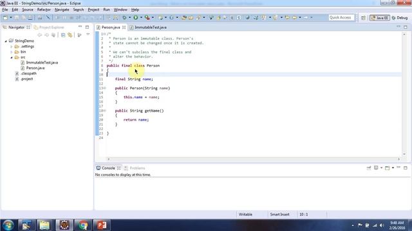Collapse the src folder
This screenshot has height=231, width=412.
[x=12, y=57]
